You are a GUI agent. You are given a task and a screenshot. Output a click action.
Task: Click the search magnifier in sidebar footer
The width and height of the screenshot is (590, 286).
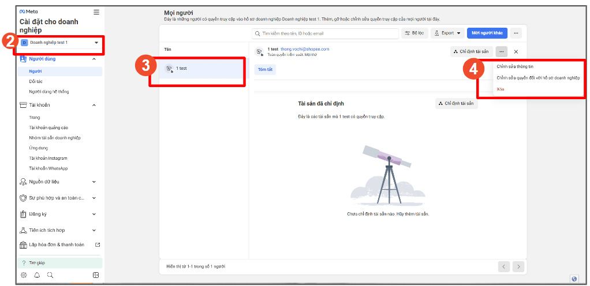coord(50,275)
